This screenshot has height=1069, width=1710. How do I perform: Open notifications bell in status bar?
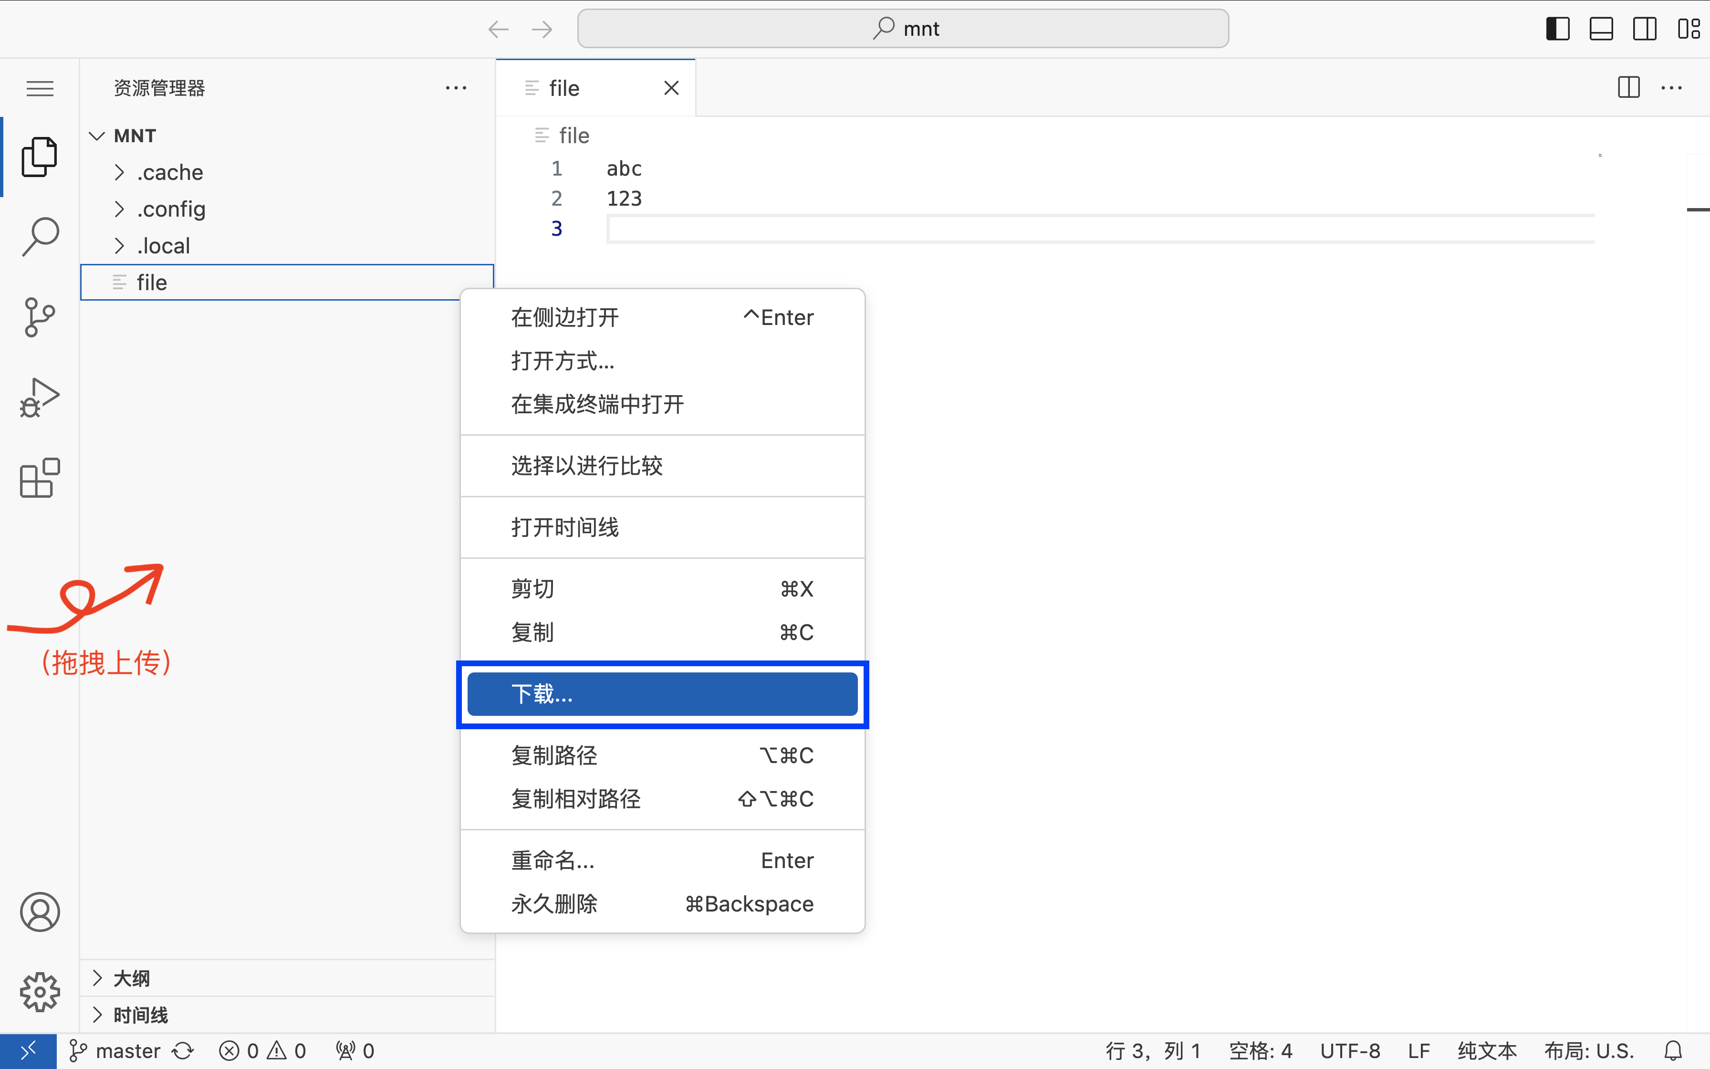(x=1673, y=1051)
